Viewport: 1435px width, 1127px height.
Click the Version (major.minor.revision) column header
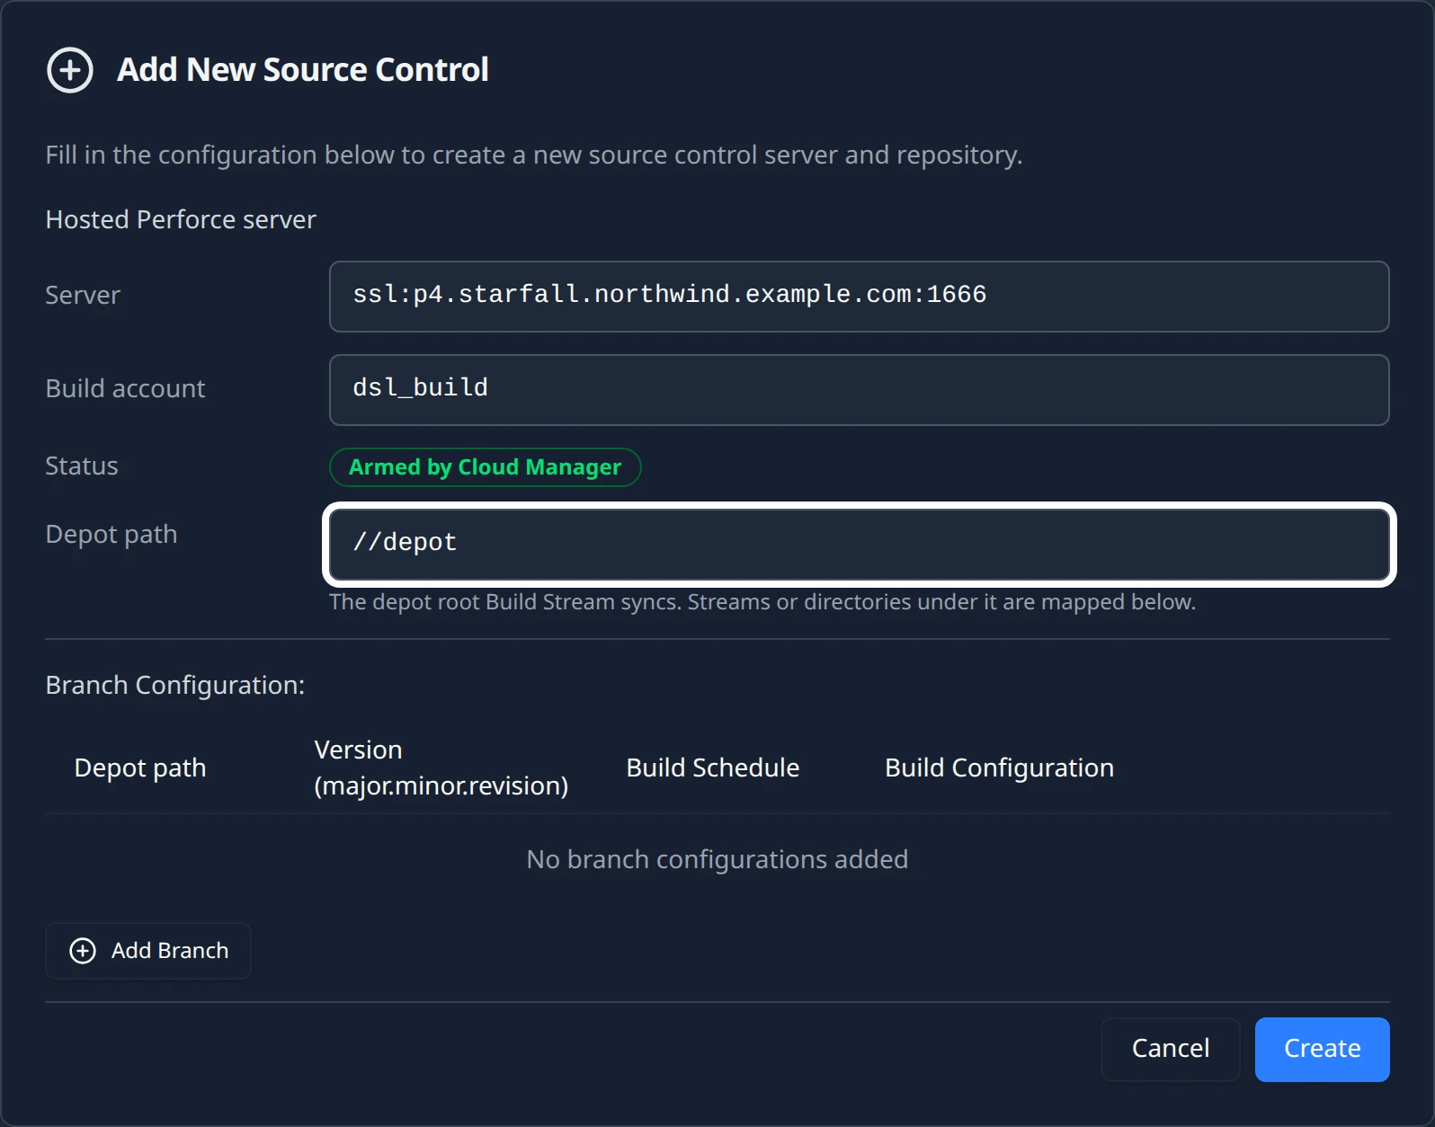[441, 768]
